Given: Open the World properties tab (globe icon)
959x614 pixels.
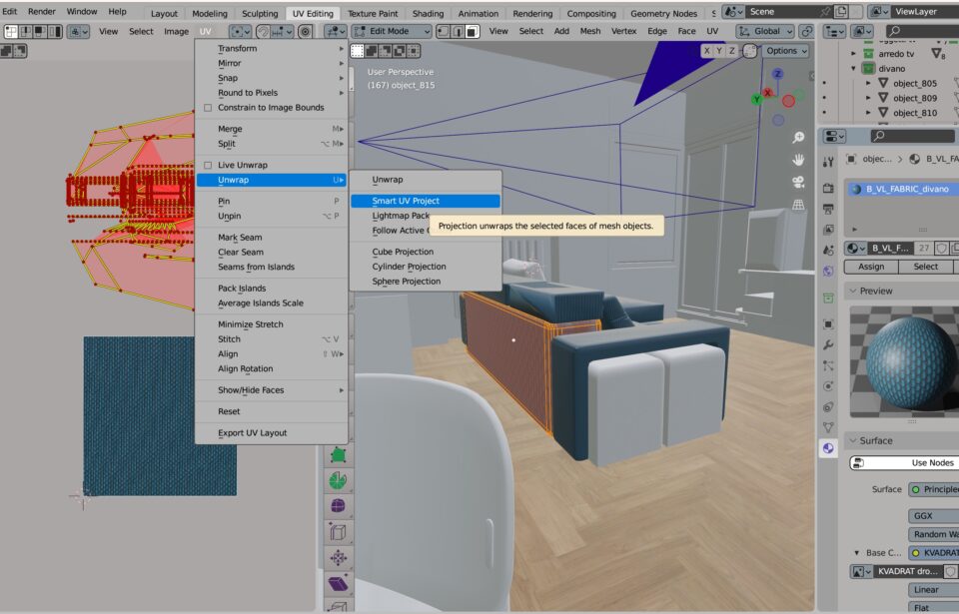Looking at the screenshot, I should tap(828, 272).
